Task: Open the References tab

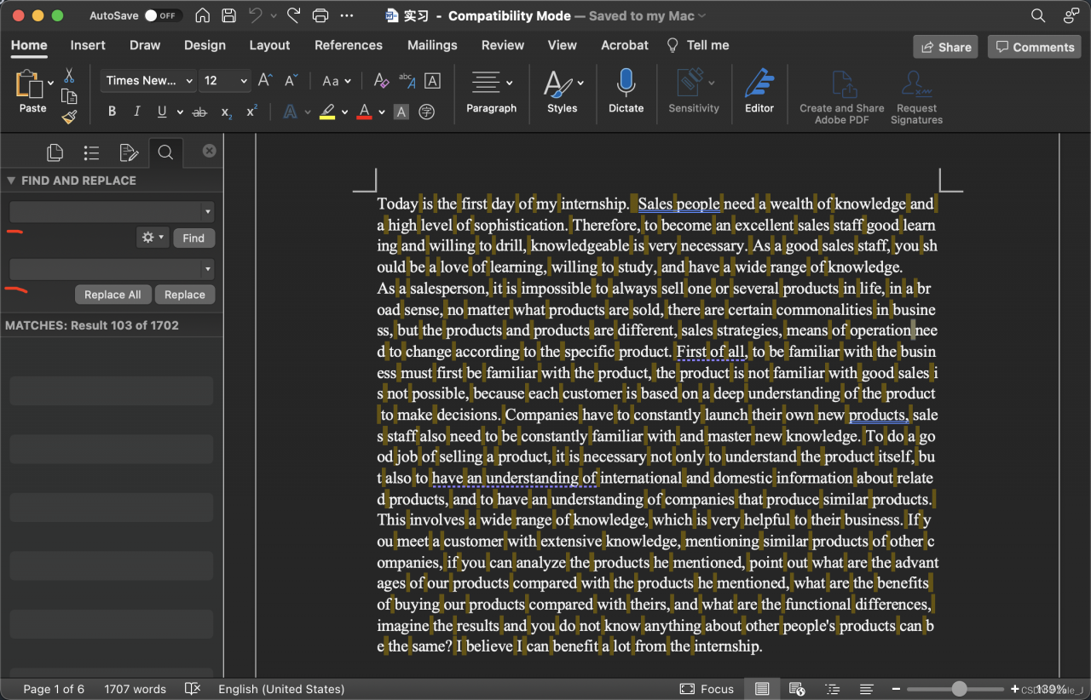Action: coord(349,45)
